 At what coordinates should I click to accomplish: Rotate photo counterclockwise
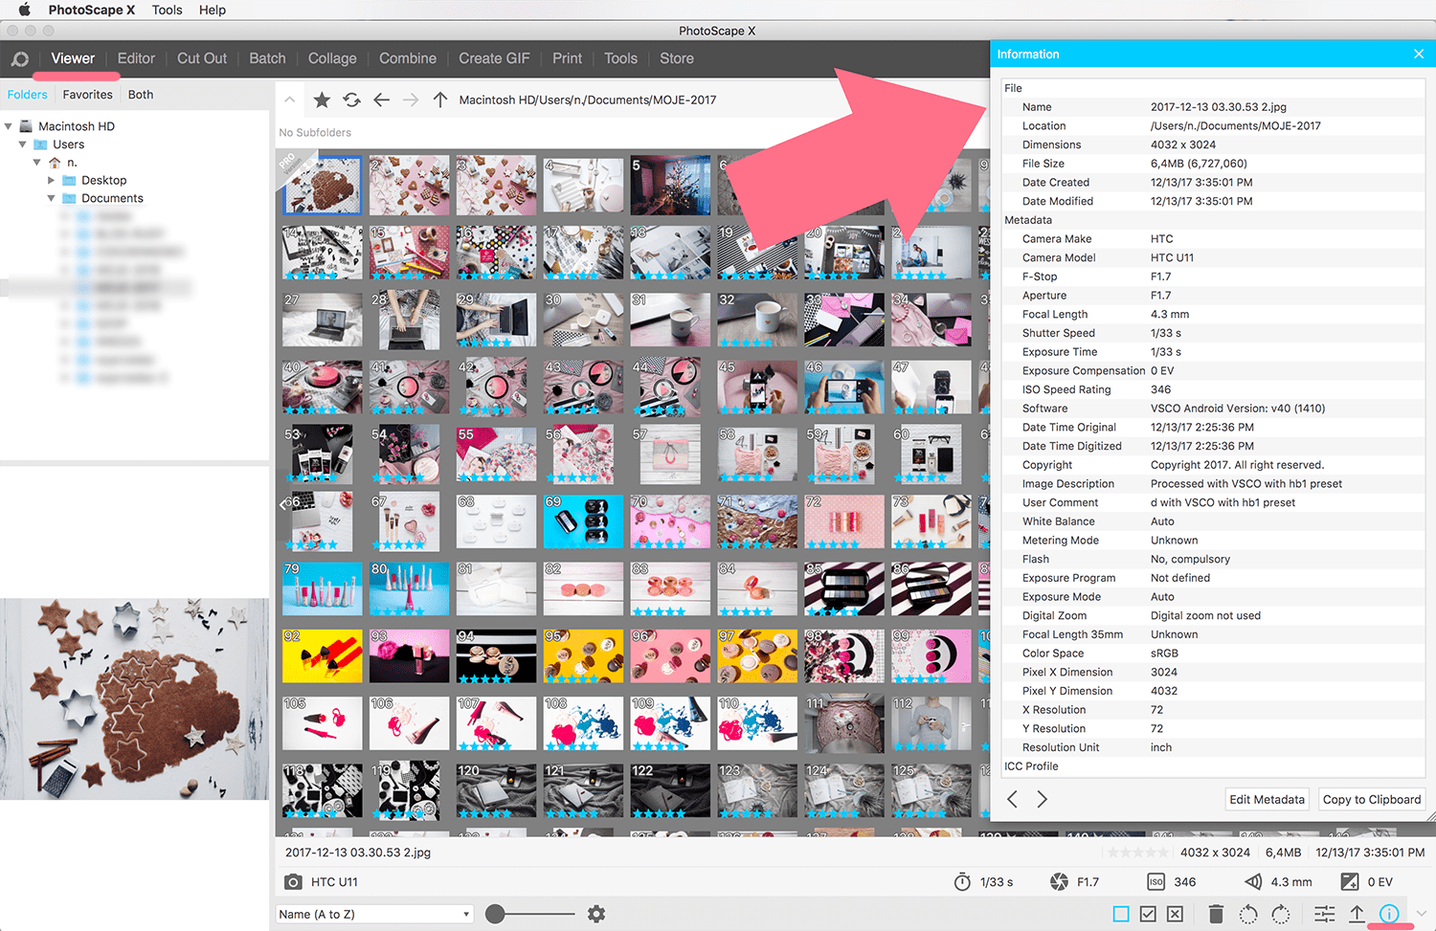(x=1248, y=914)
